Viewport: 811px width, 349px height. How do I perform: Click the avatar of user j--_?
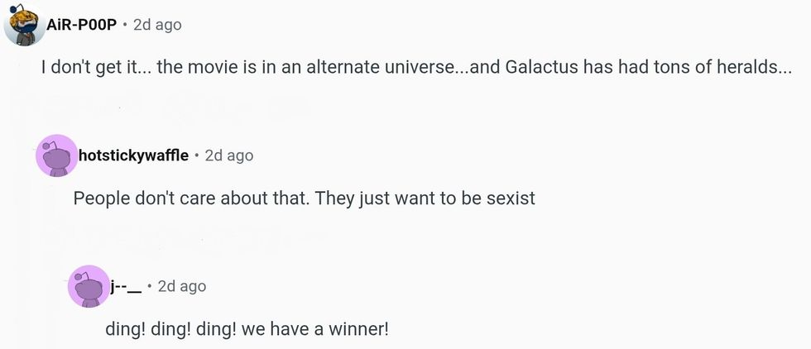pos(89,286)
